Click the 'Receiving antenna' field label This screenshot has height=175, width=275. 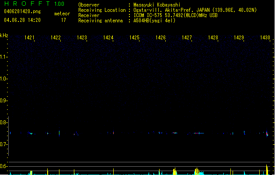coord(101,21)
